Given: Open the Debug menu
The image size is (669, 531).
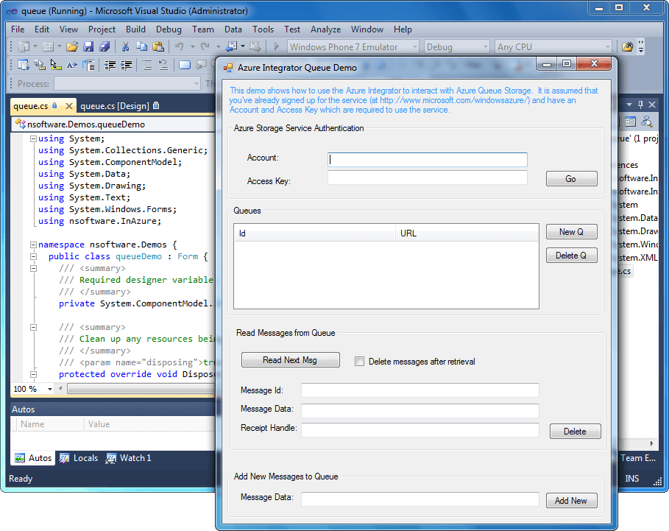Looking at the screenshot, I should pos(169,29).
